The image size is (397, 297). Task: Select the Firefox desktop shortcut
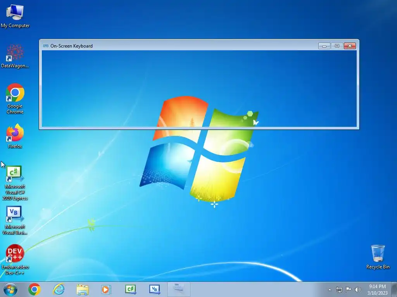[x=15, y=136]
